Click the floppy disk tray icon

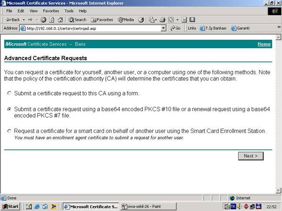[x=258, y=207]
